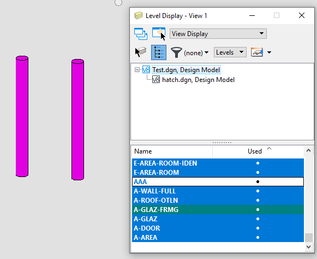Click the Change Level all-views icon
The height and width of the screenshot is (259, 317).
(141, 34)
